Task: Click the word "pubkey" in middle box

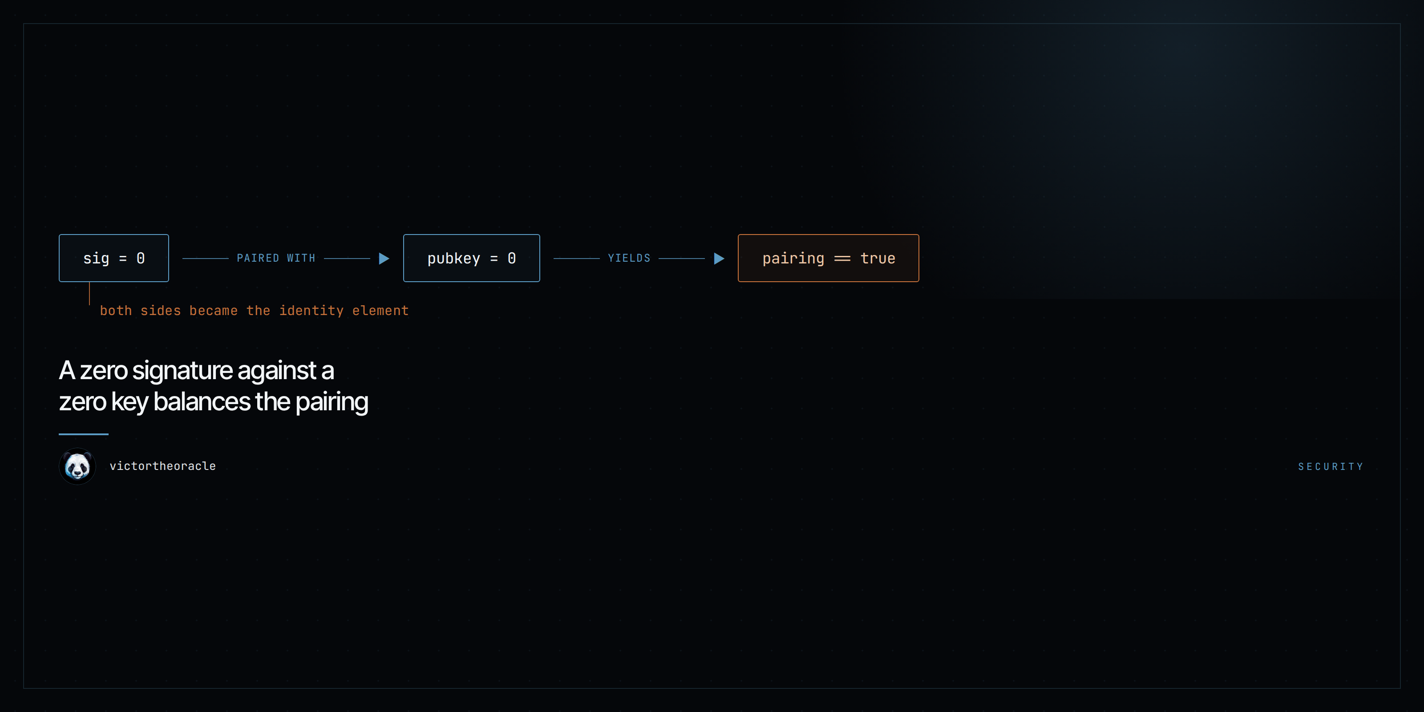Action: tap(453, 259)
